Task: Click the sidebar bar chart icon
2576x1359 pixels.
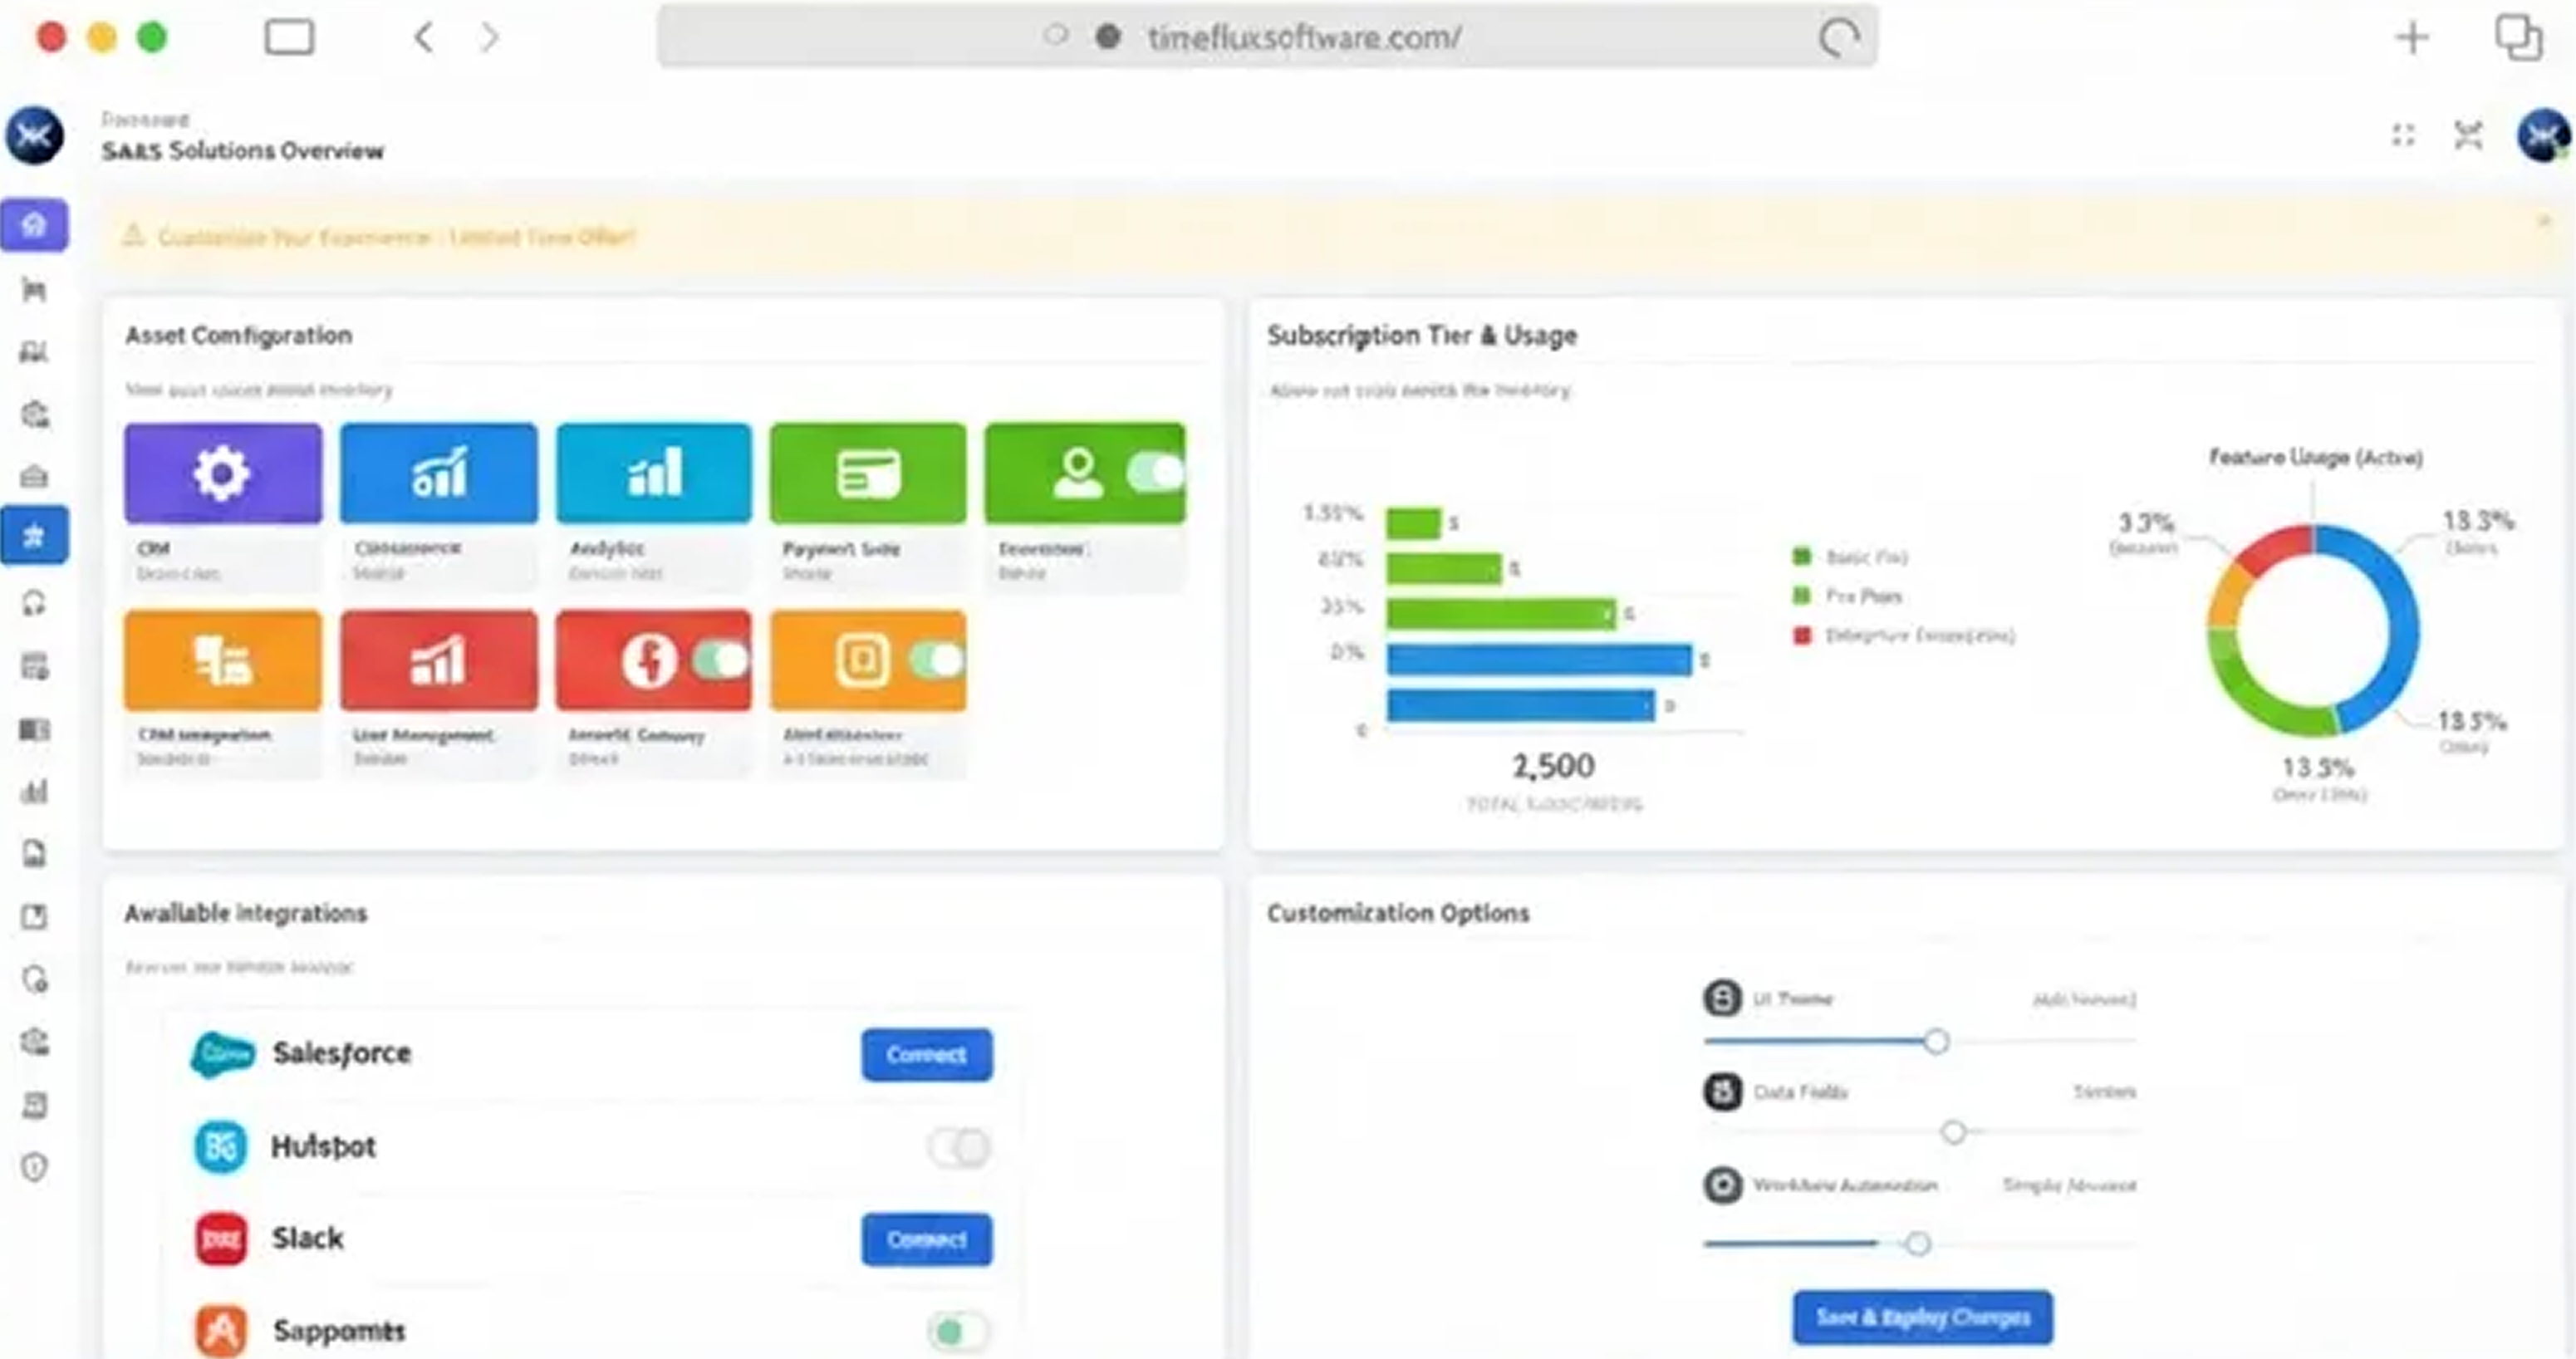Action: (34, 792)
